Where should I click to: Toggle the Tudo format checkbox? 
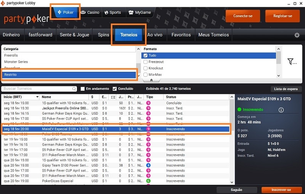point(145,55)
